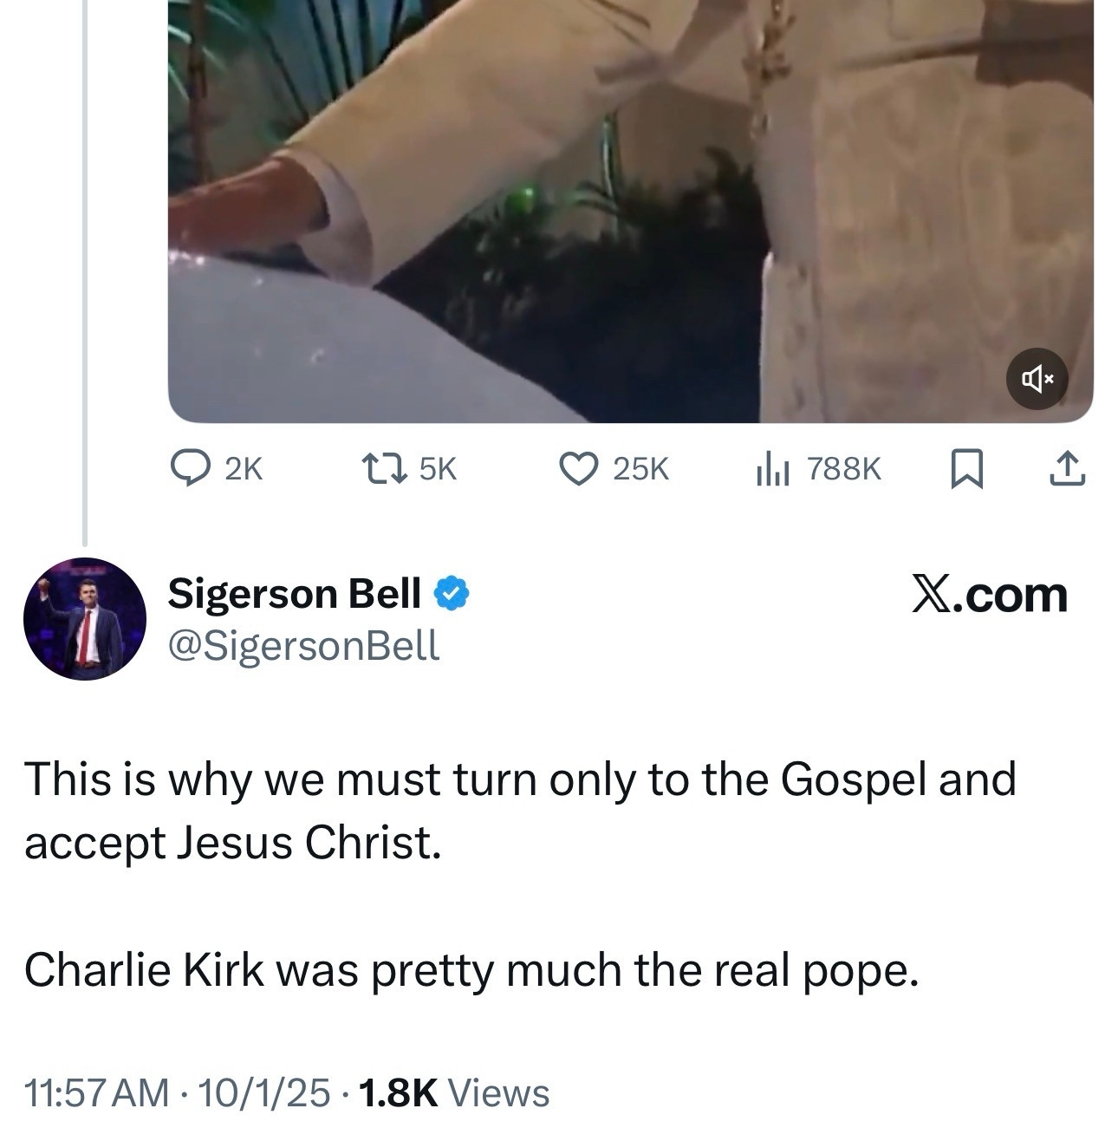This screenshot has width=1118, height=1141.
Task: Click the 25K likes count
Action: (641, 469)
